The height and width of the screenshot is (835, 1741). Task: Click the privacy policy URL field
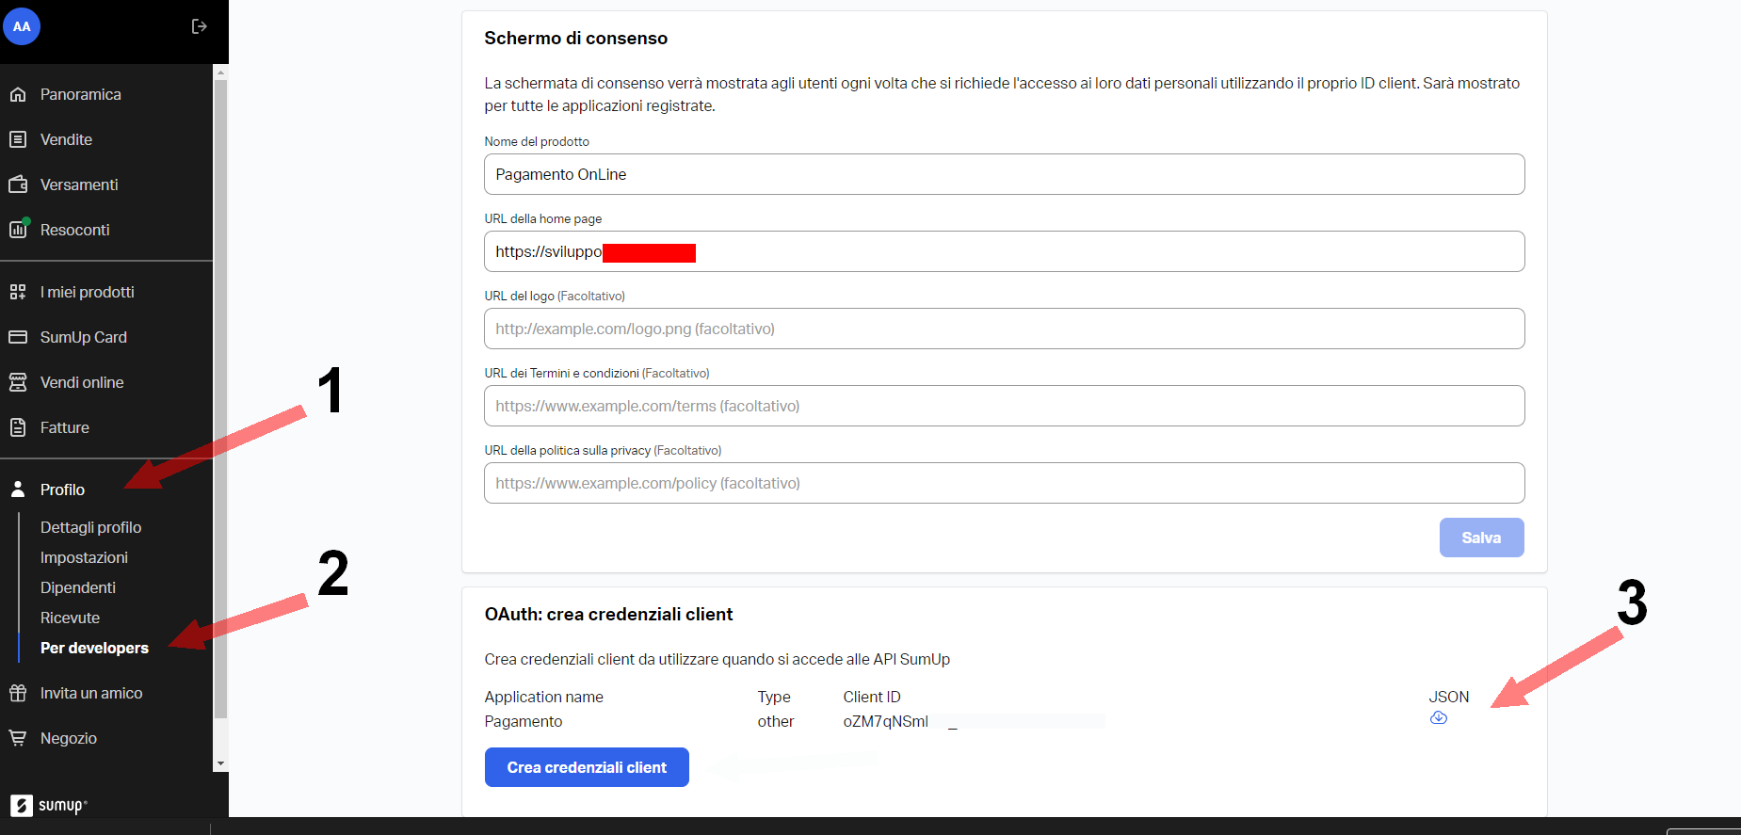1004,483
